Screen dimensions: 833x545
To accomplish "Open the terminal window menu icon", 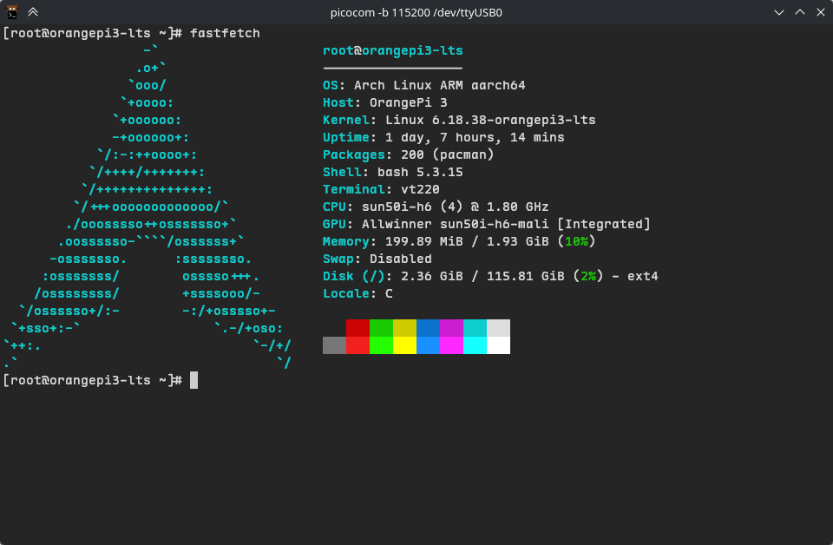I will pyautogui.click(x=11, y=11).
